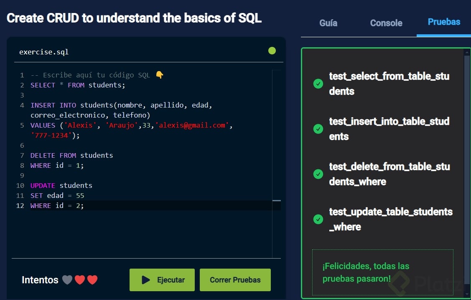Click the check icon for test_update_table_students_where
Image resolution: width=471 pixels, height=300 pixels.
pyautogui.click(x=318, y=219)
